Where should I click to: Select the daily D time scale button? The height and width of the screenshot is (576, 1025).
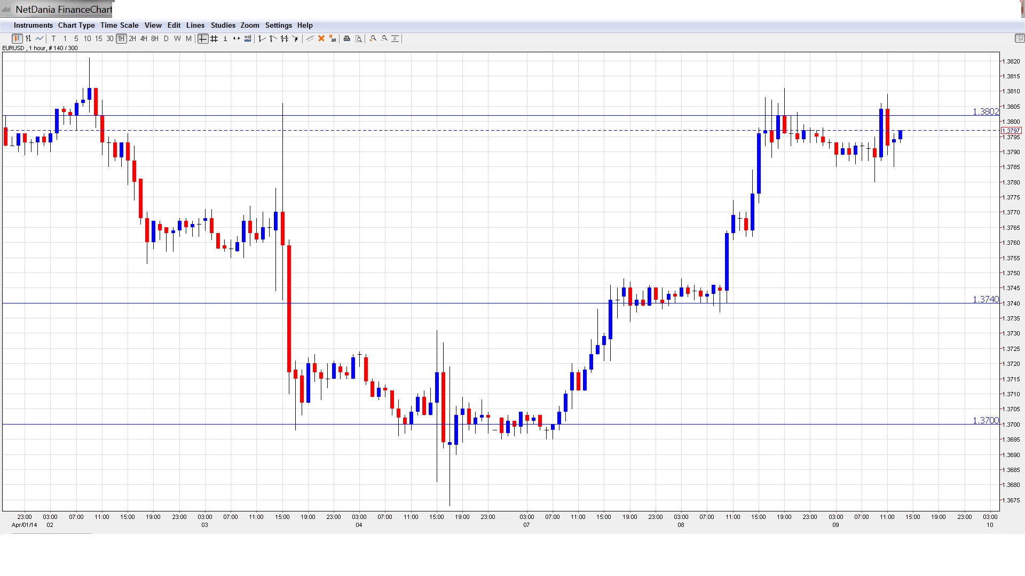pyautogui.click(x=166, y=38)
